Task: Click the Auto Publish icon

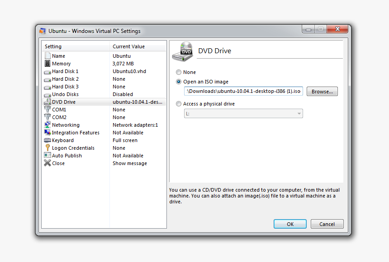Action: click(x=47, y=156)
